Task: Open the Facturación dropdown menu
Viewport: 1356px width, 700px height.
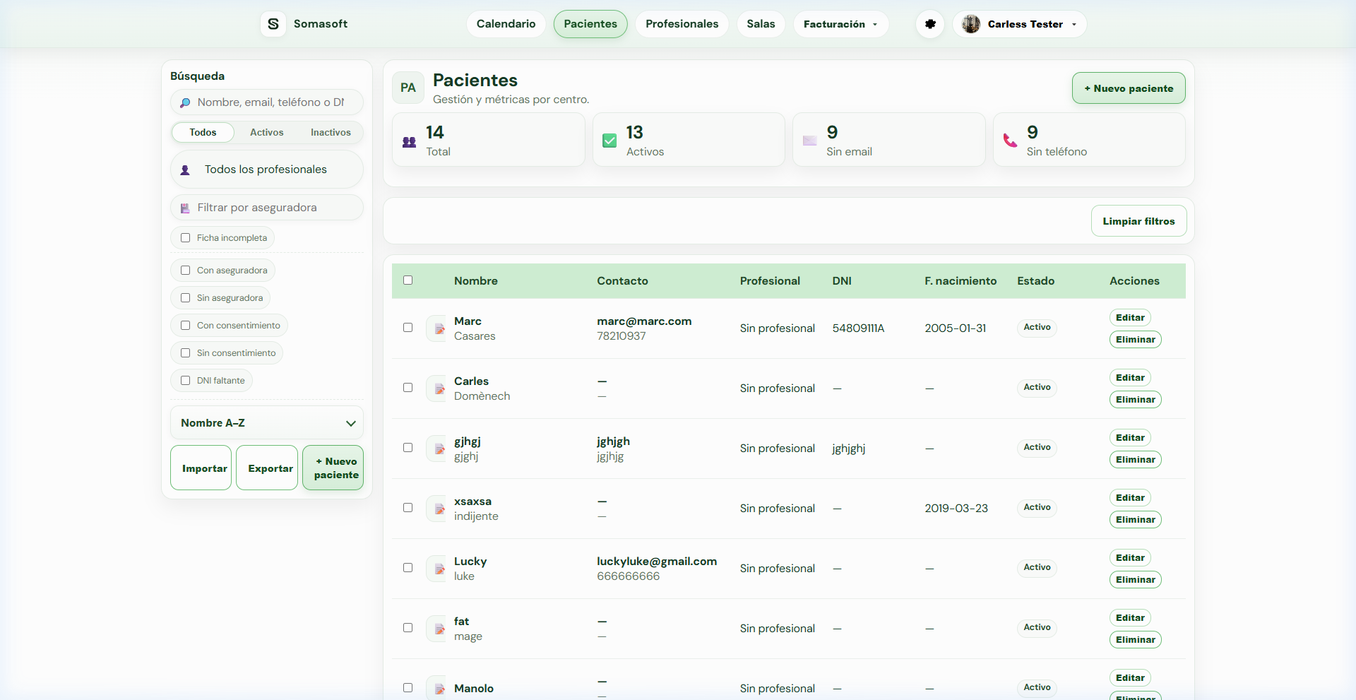Action: (x=840, y=24)
